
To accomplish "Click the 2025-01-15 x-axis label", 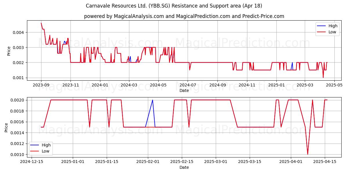I will [x=107, y=162].
